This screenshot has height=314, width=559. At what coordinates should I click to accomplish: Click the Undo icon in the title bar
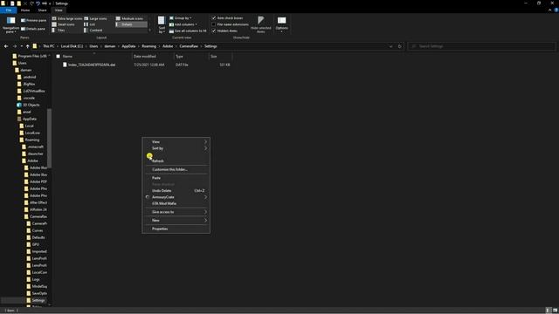click(38, 3)
